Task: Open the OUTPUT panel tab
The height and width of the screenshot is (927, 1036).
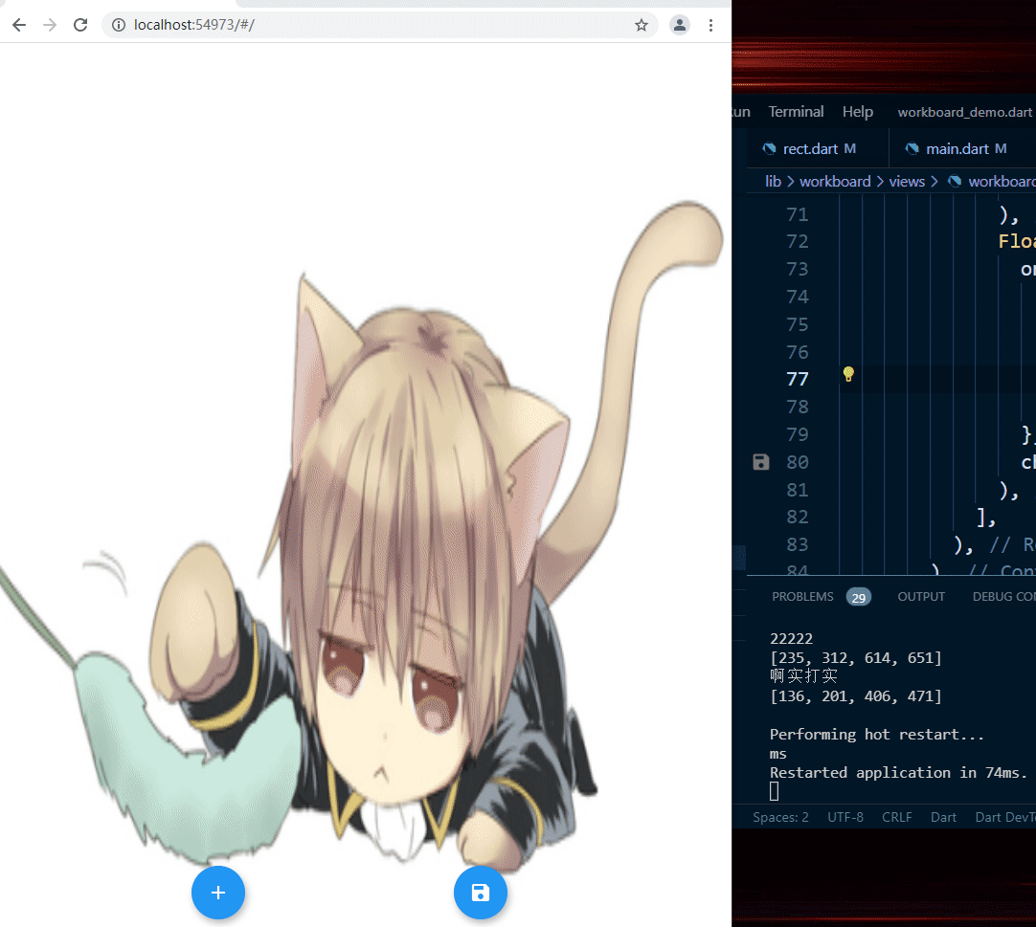Action: pos(921,597)
